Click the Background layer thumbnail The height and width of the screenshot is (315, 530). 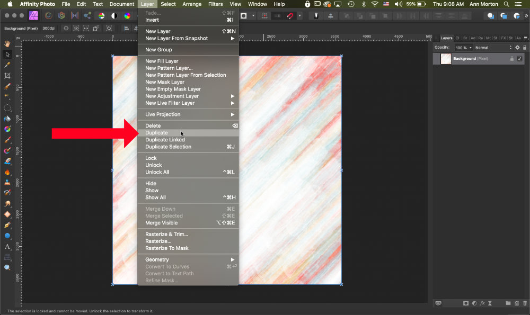click(446, 59)
